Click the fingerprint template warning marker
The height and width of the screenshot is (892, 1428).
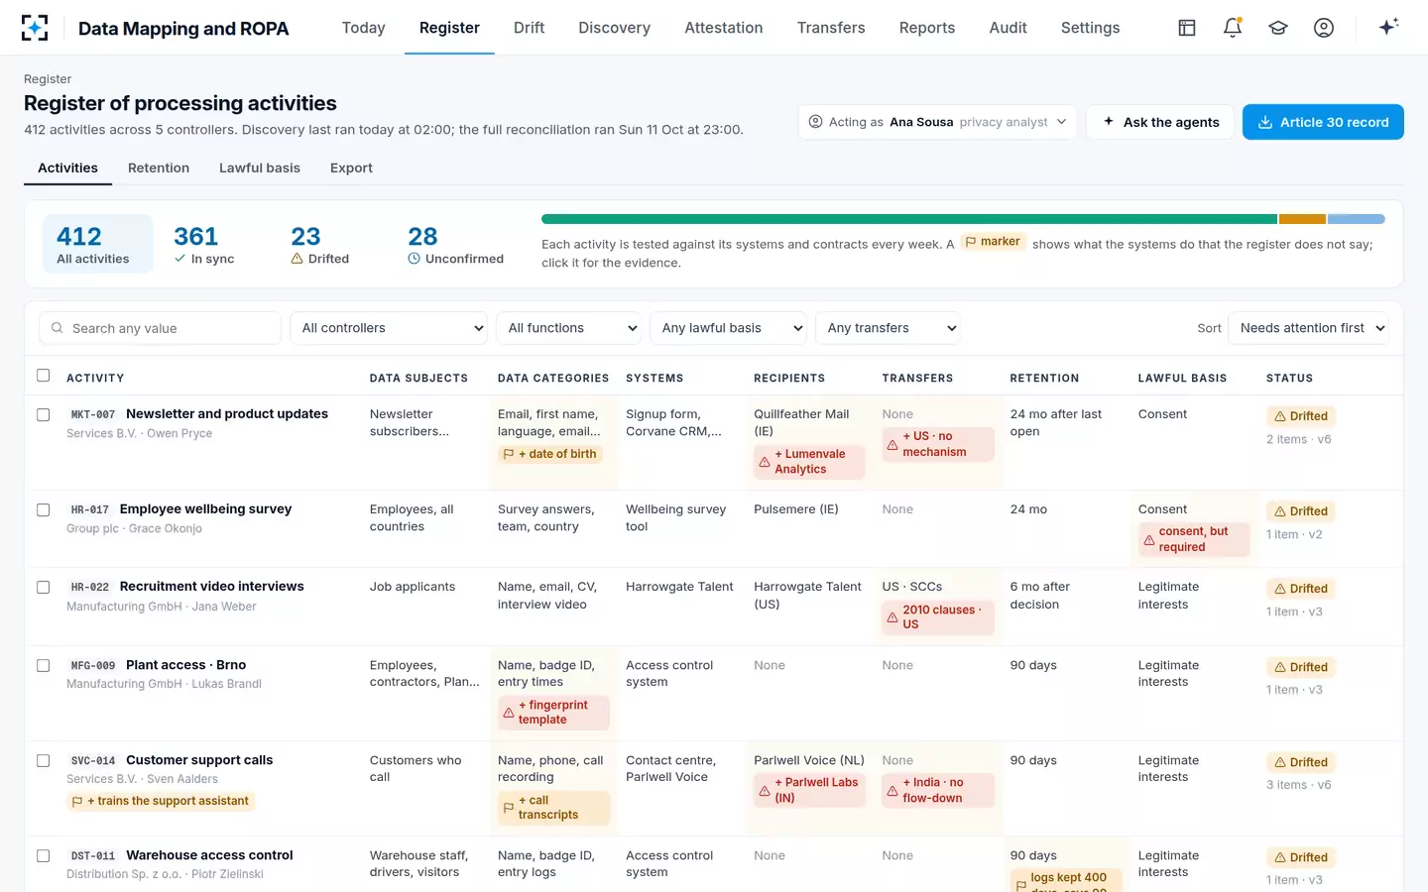pyautogui.click(x=553, y=713)
